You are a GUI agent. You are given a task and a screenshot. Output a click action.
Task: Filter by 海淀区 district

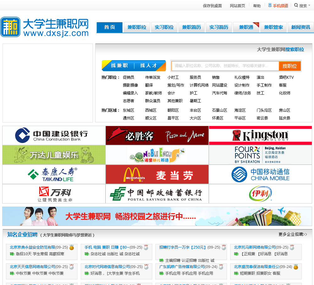tap(240, 110)
